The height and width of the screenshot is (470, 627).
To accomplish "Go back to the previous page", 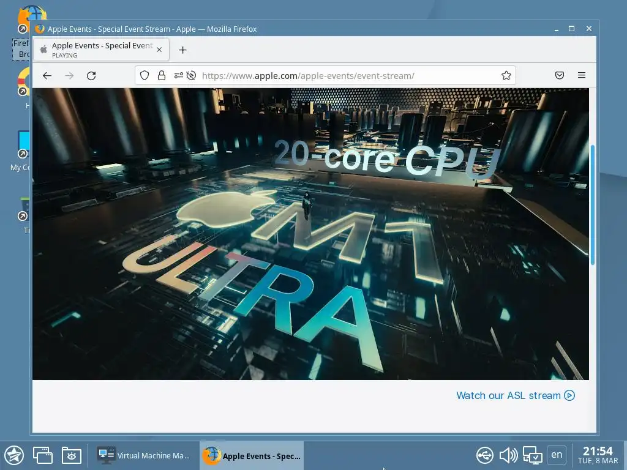I will pos(47,75).
